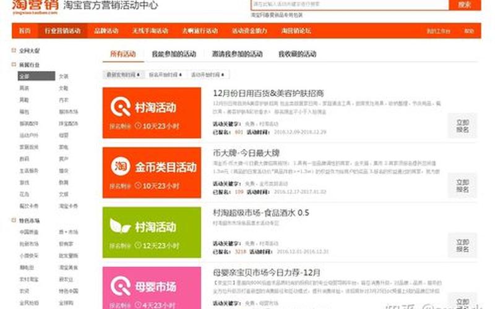Sort activities by 活动开始时间
This screenshot has width=495, height=309.
click(205, 75)
